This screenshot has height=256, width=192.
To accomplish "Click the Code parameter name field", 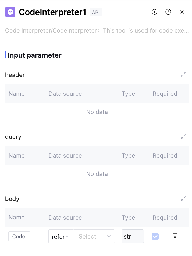I will [19, 236].
